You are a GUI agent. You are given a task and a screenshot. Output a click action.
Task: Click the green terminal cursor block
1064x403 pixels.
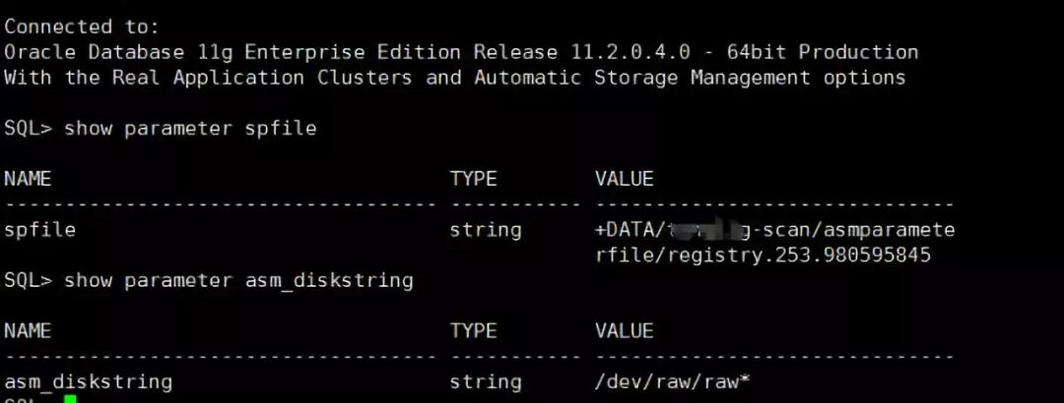click(70, 400)
